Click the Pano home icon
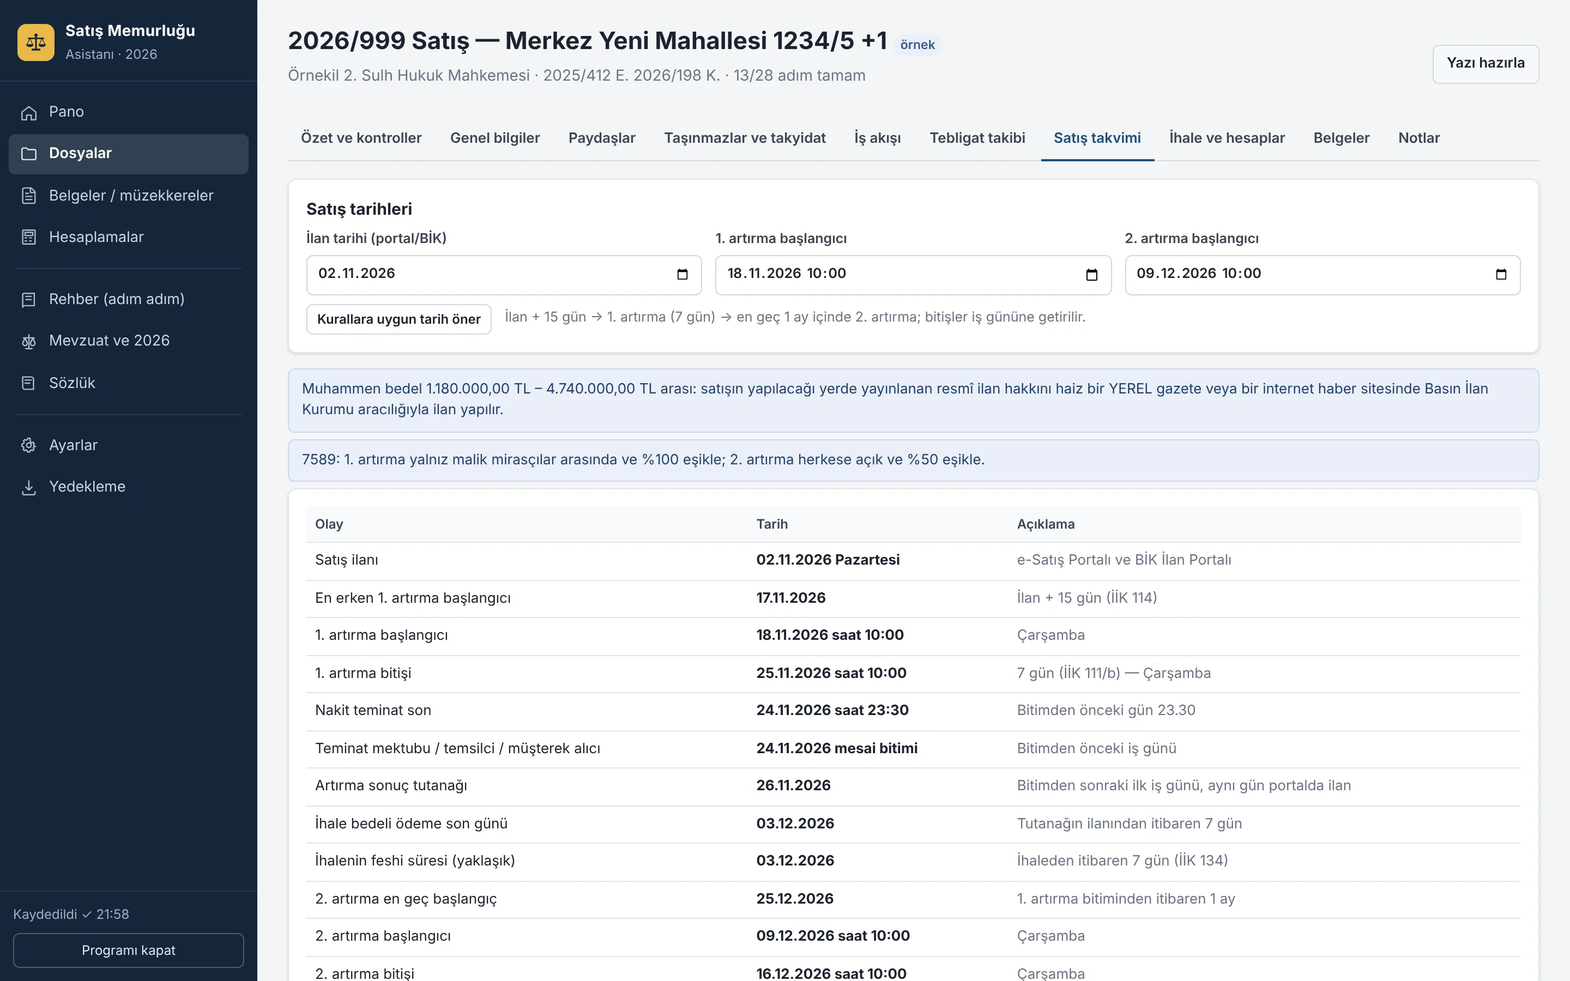 pos(28,112)
